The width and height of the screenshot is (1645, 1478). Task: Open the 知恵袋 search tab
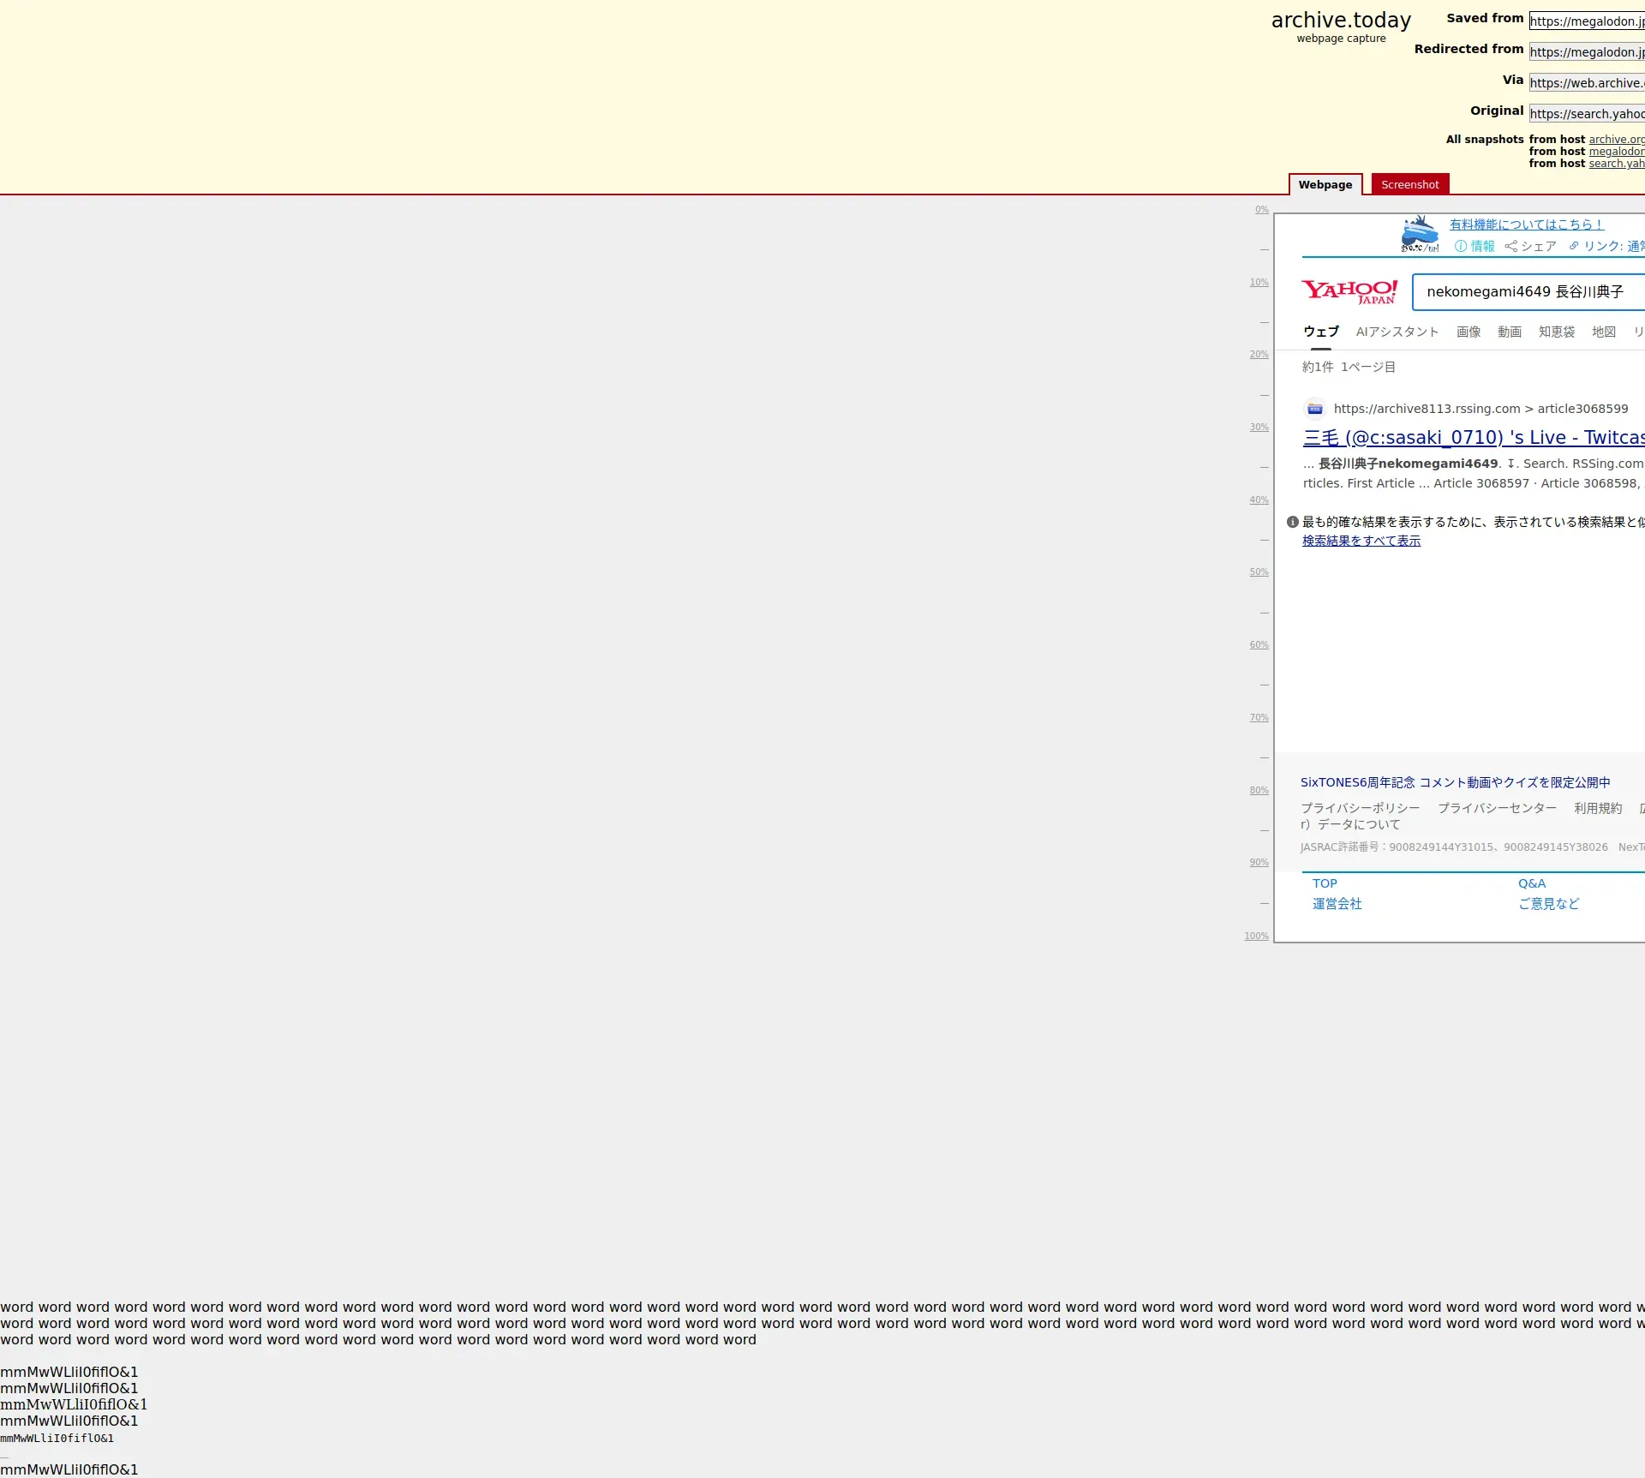pos(1557,332)
